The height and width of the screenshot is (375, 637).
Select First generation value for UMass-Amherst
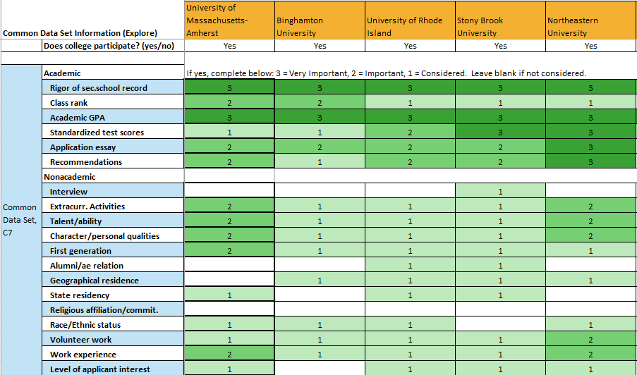pos(229,251)
